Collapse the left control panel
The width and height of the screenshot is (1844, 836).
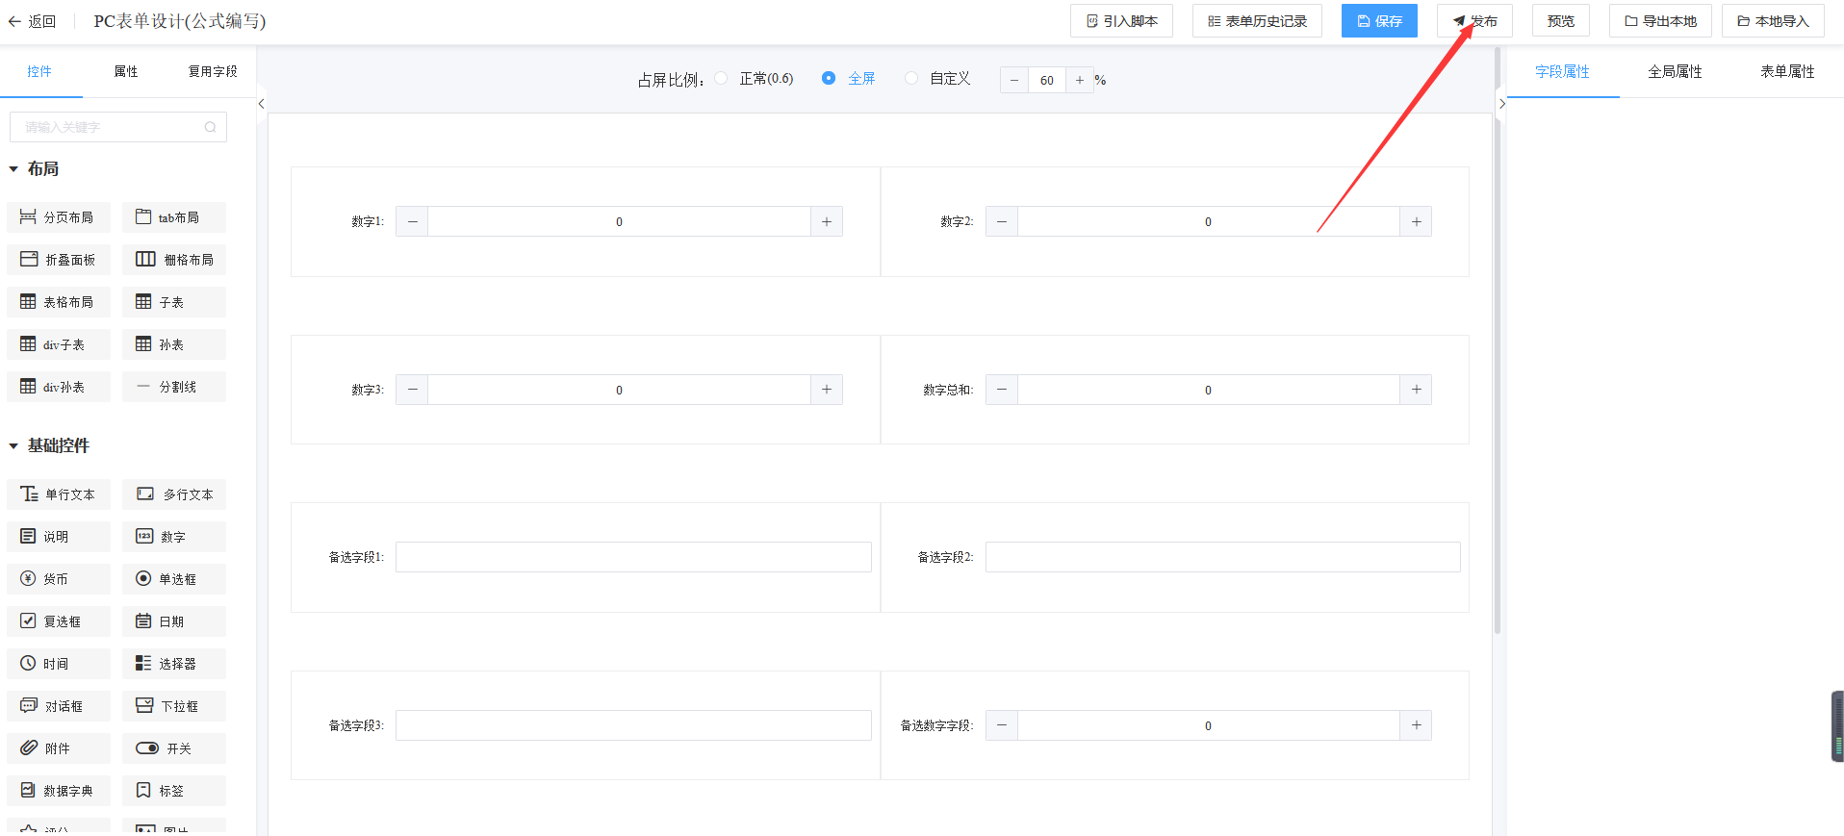point(261,104)
